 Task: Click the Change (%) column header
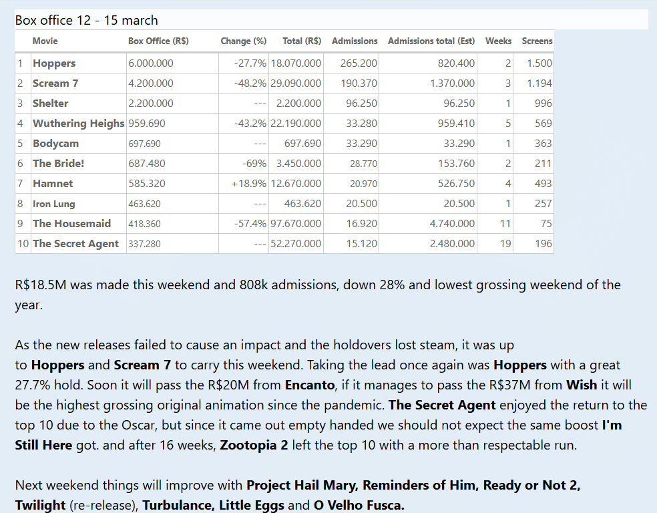(243, 41)
